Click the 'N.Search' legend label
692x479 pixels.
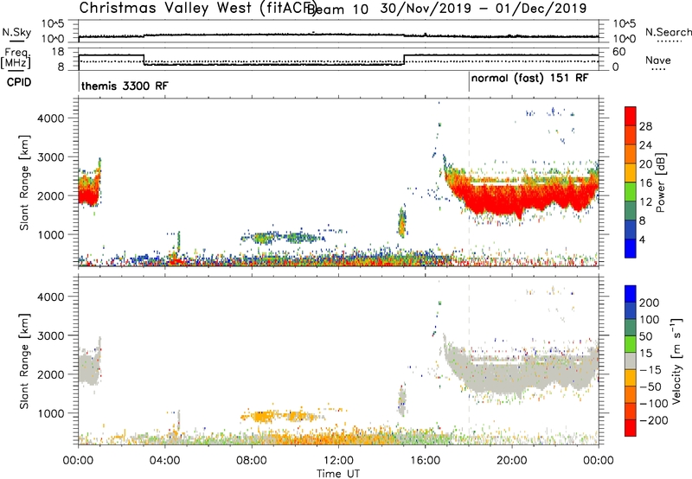pos(669,32)
